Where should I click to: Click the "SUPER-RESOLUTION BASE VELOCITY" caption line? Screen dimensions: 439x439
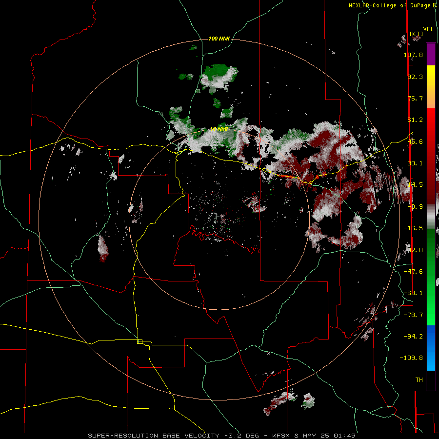click(222, 436)
